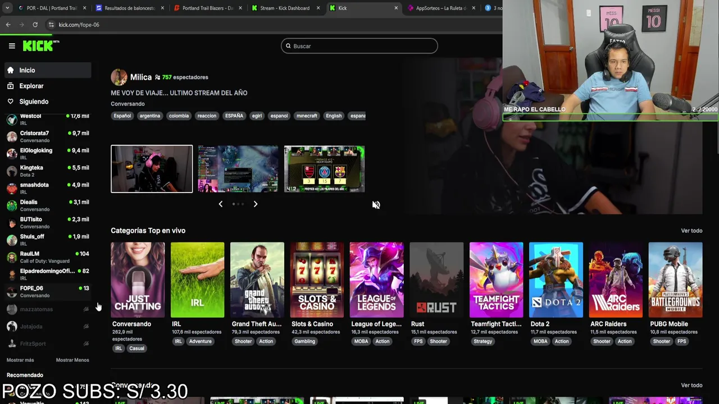This screenshot has width=719, height=404.
Task: Open FOPE_06 channel in sidebar
Action: pos(48,291)
